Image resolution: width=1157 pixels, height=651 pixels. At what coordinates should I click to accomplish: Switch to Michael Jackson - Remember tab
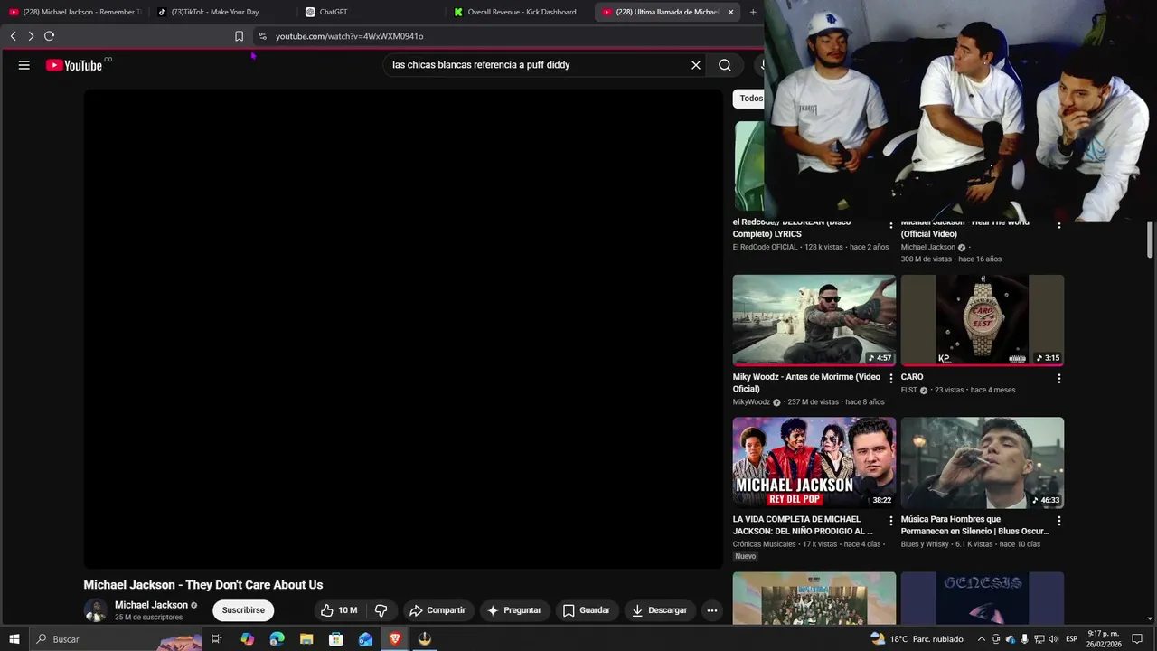point(75,12)
